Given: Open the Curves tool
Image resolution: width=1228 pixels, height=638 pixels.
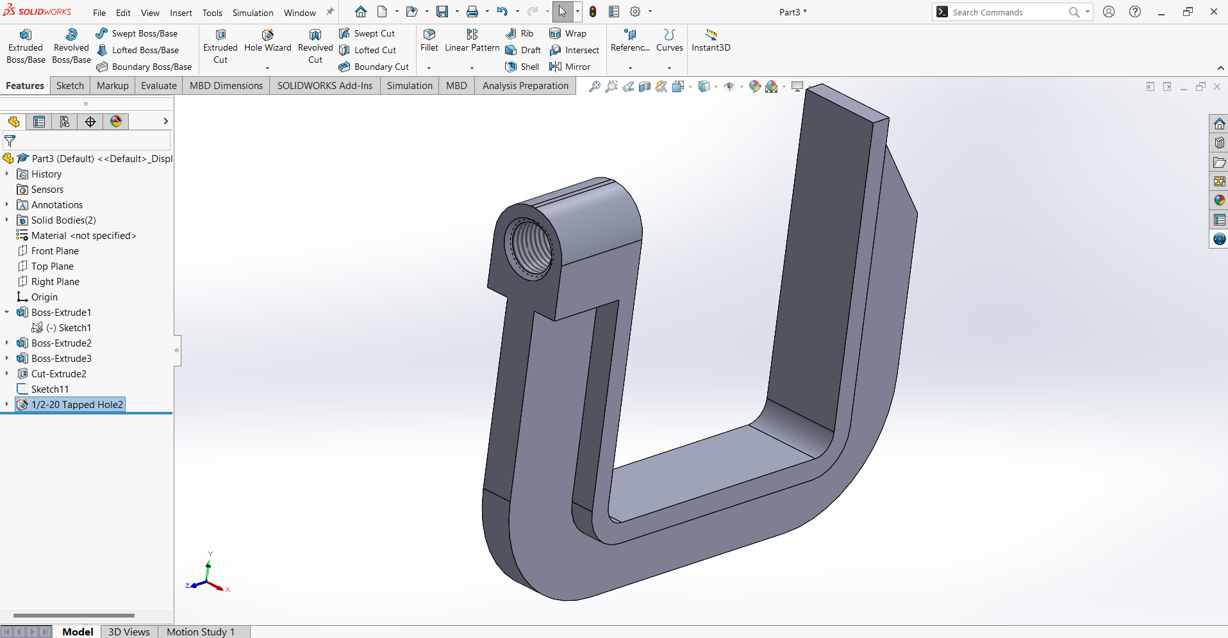Looking at the screenshot, I should coord(670,41).
